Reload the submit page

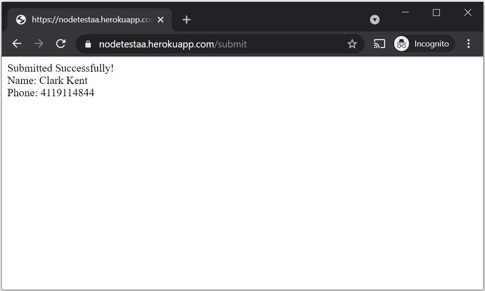[x=61, y=43]
